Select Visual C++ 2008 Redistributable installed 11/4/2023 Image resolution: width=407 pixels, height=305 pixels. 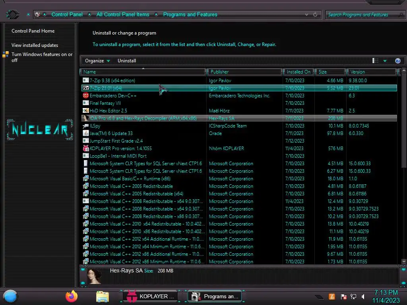coord(239,201)
